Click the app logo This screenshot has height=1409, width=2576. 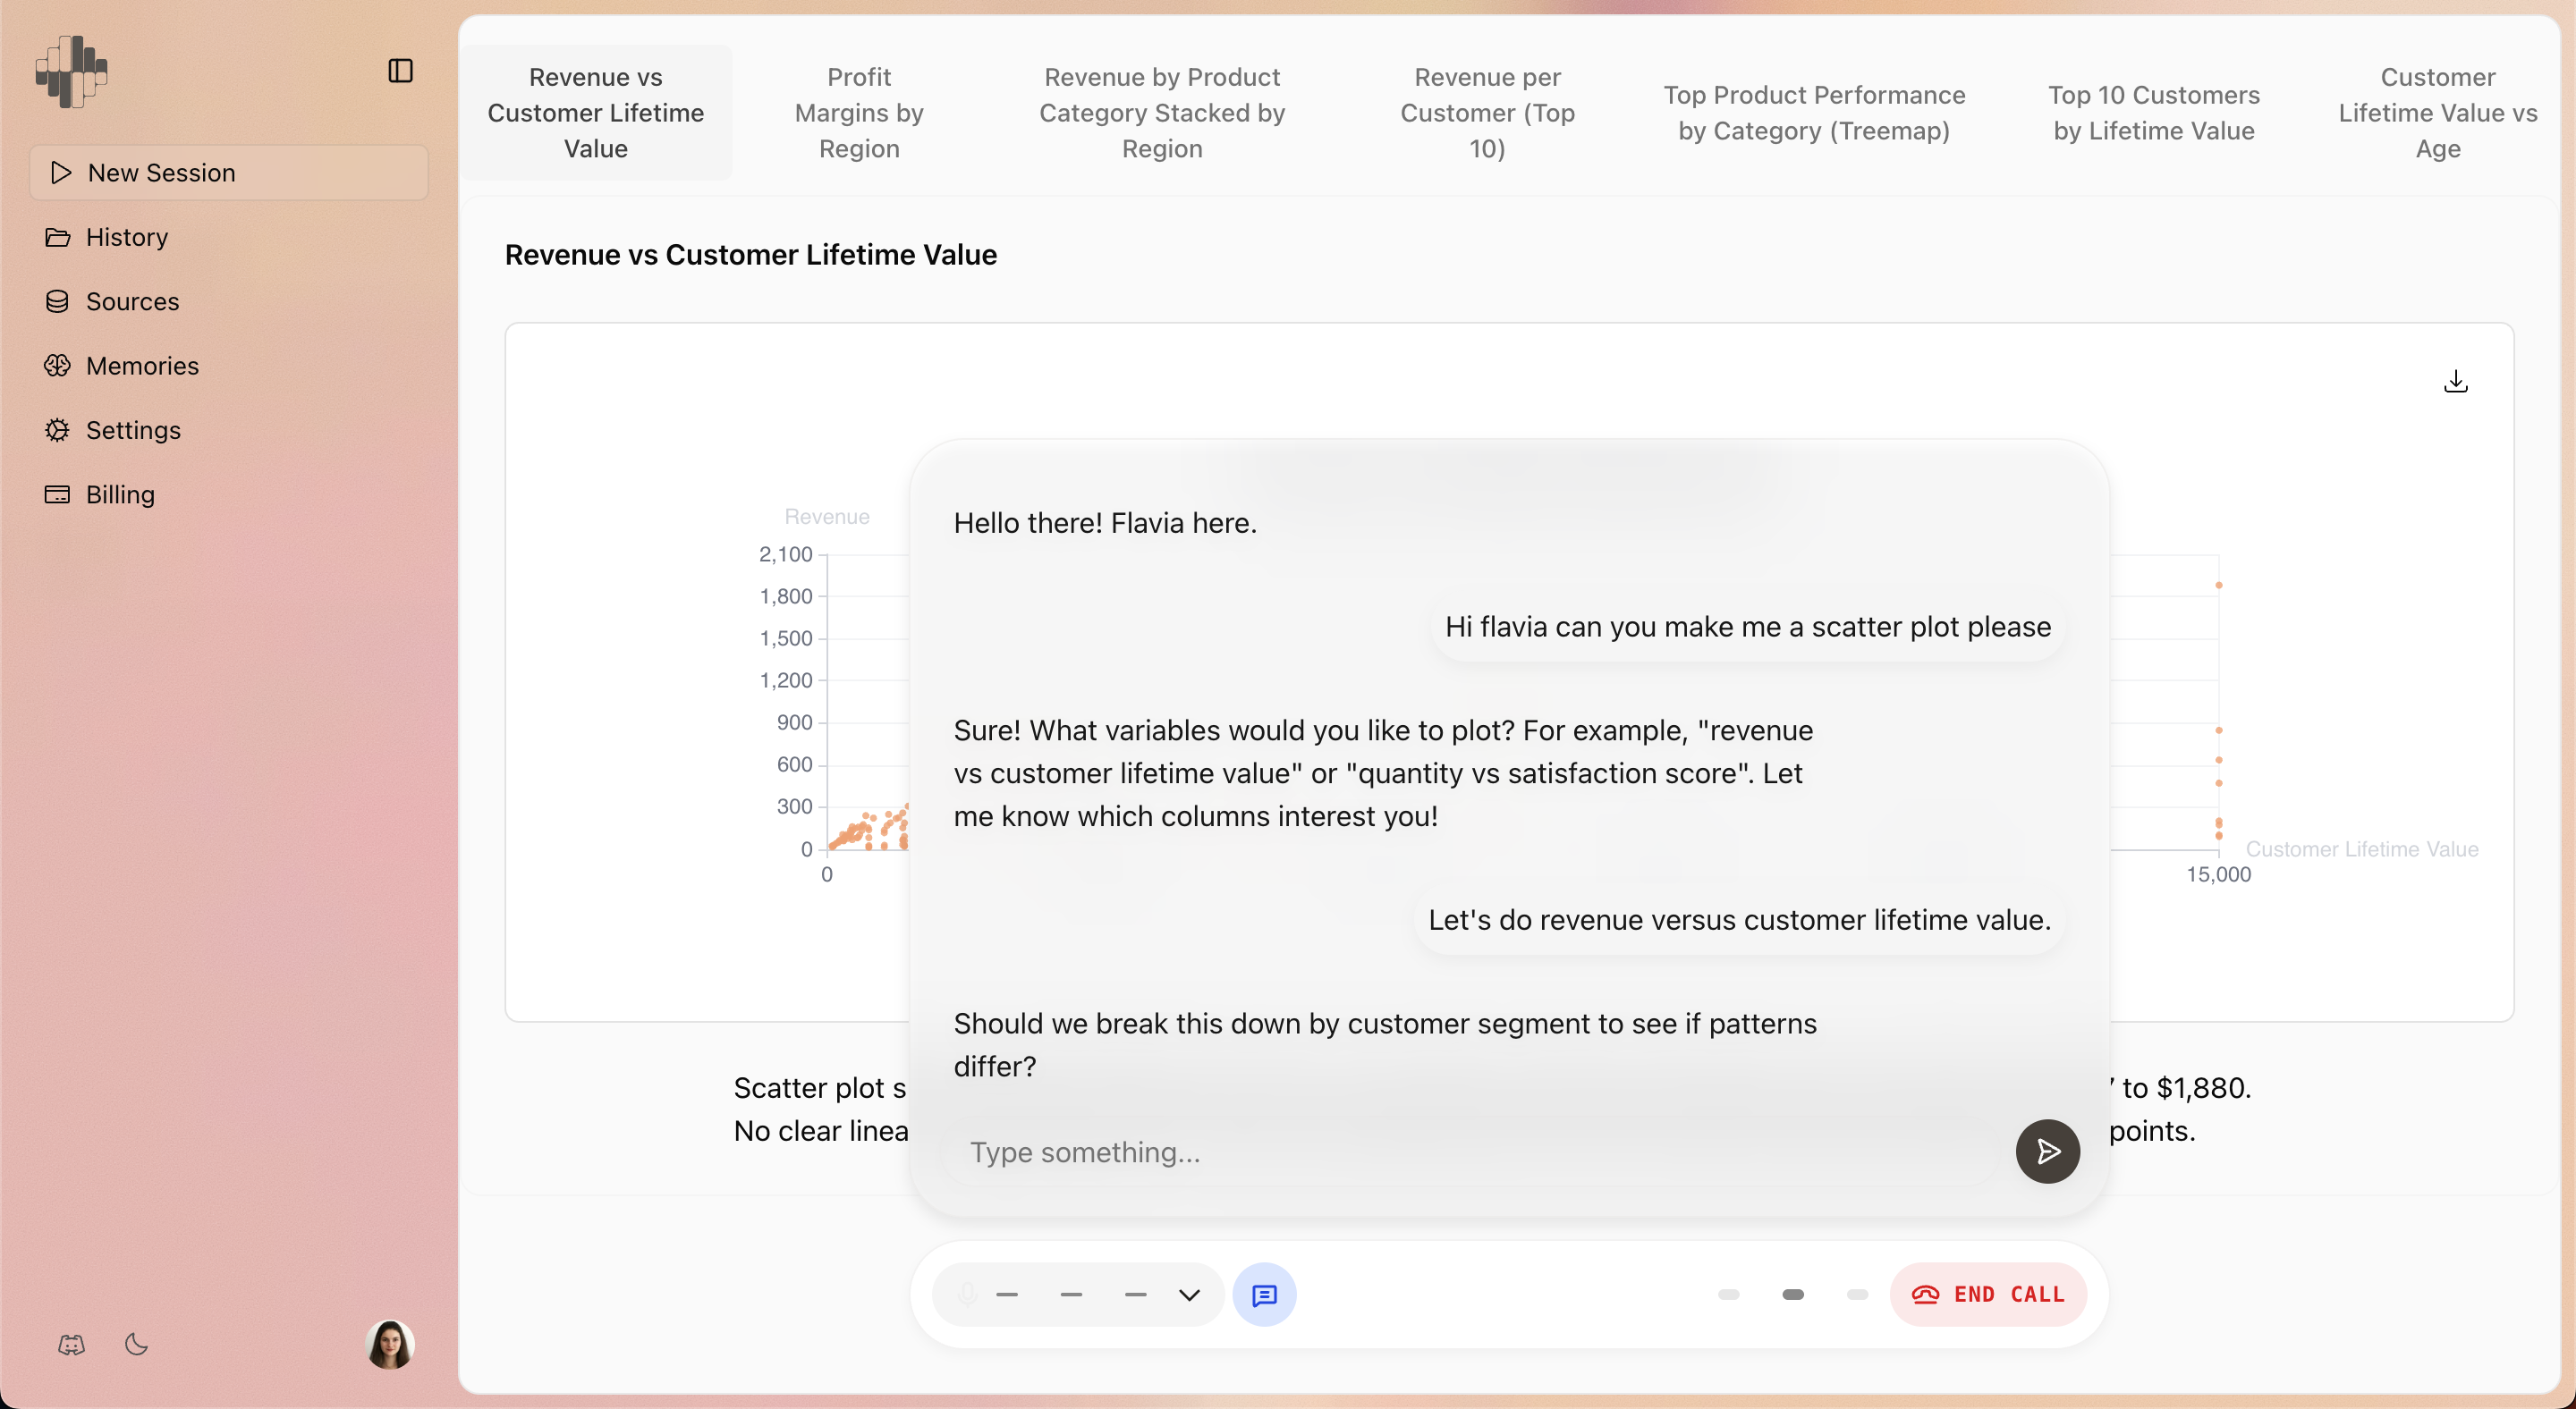coord(71,71)
